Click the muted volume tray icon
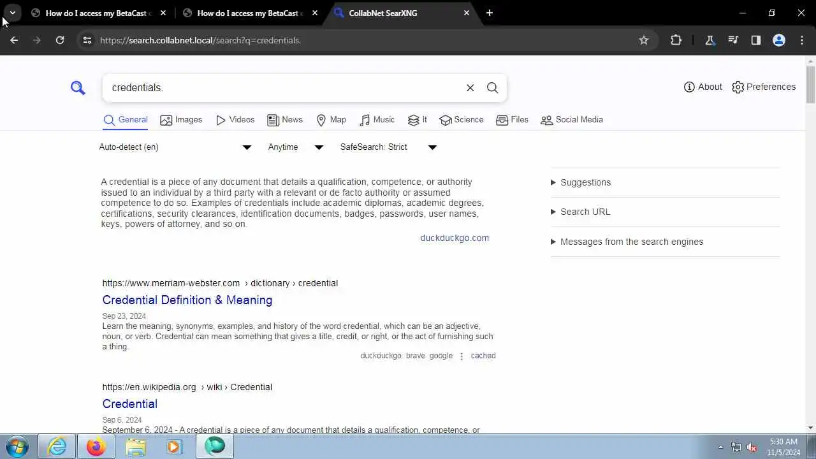This screenshot has height=459, width=816. point(752,448)
